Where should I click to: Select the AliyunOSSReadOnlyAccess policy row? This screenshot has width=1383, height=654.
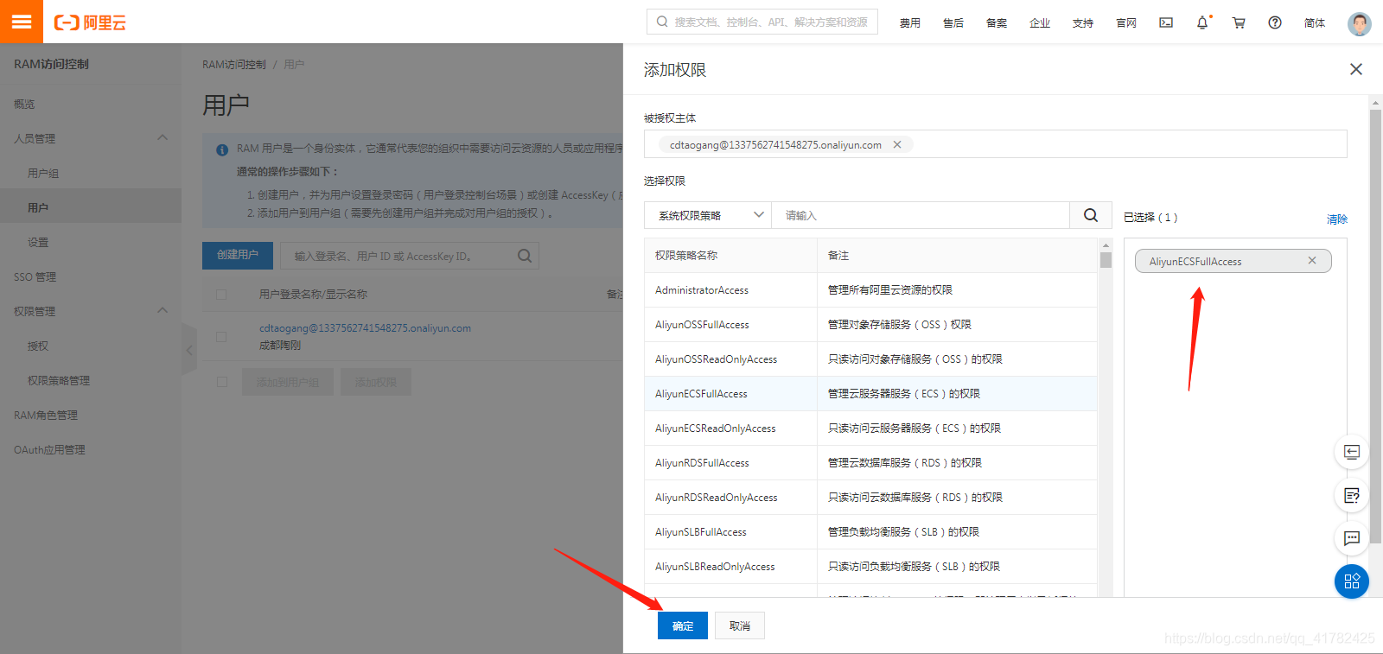[x=870, y=359]
